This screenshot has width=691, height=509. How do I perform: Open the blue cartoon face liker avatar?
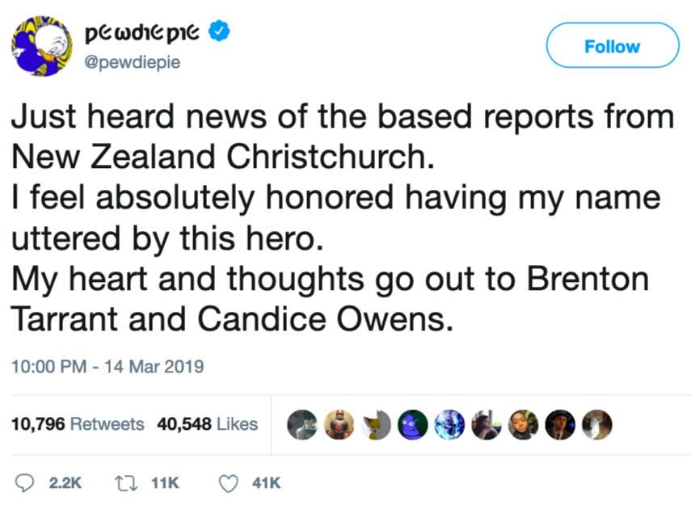(412, 423)
